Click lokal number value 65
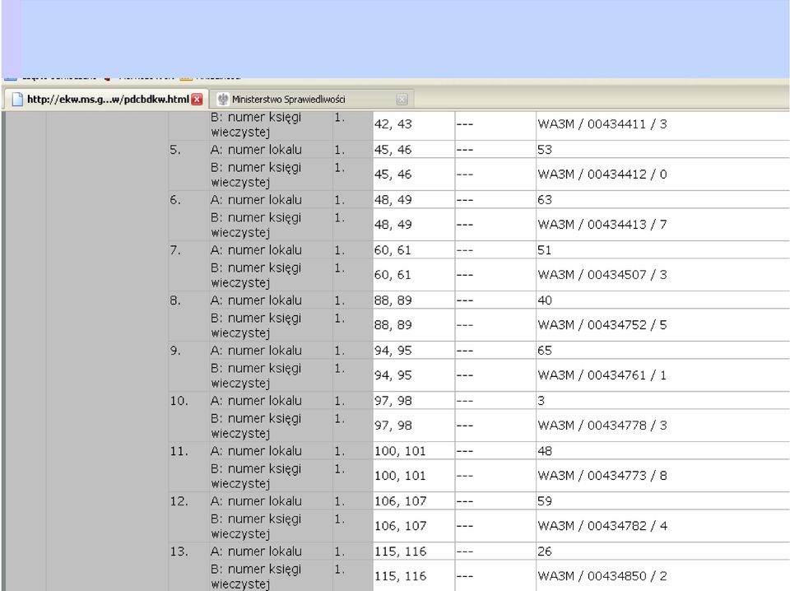This screenshot has width=790, height=591. point(545,350)
